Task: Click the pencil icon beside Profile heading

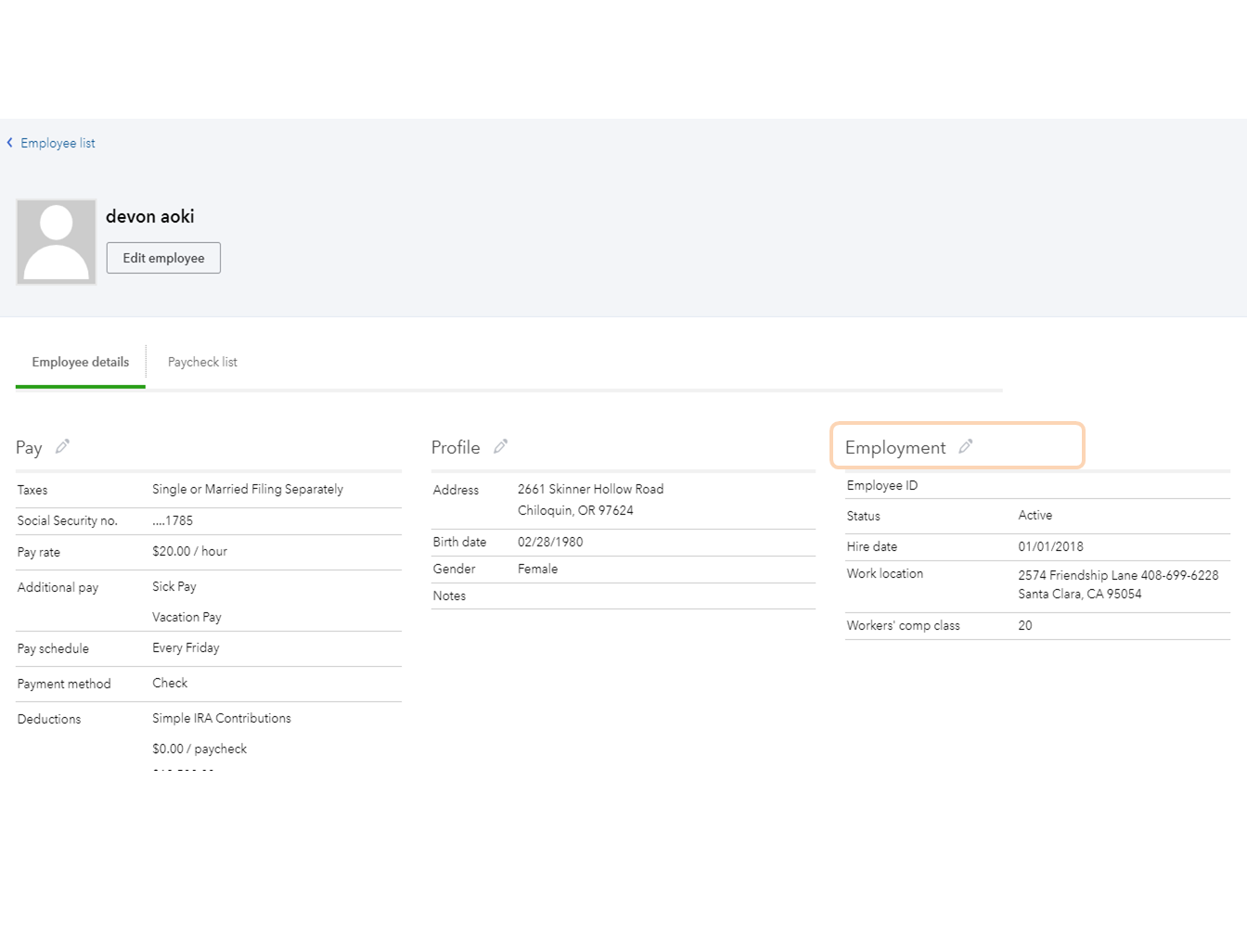Action: pos(501,446)
